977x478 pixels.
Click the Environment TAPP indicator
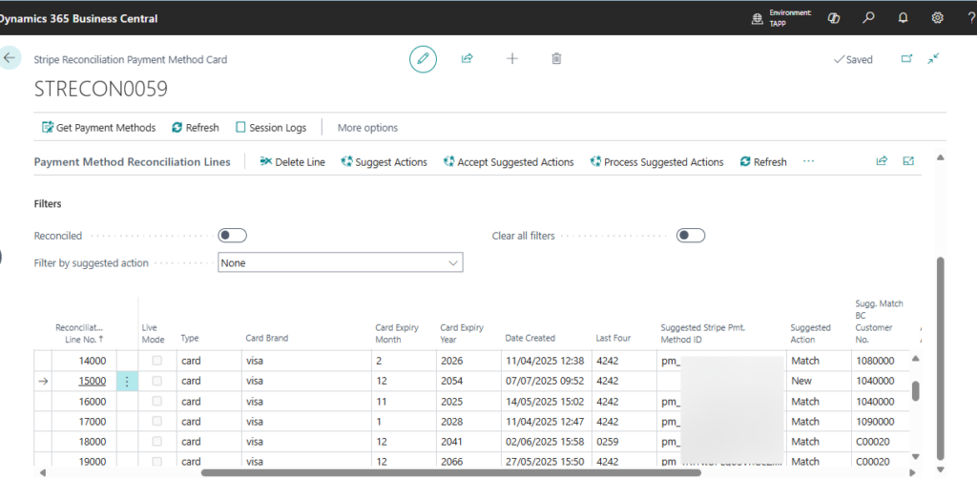click(782, 17)
